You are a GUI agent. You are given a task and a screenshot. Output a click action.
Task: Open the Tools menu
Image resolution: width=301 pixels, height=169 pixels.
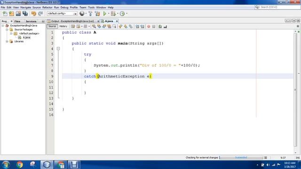click(91, 8)
